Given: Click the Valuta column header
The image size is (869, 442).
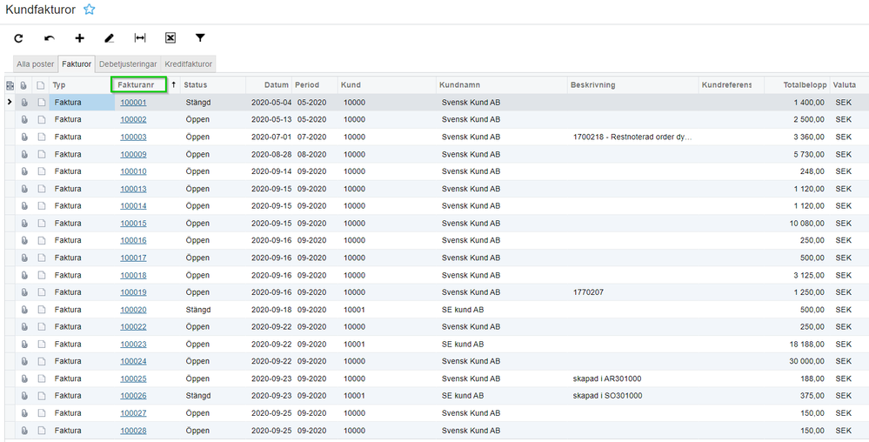Looking at the screenshot, I should pyautogui.click(x=844, y=85).
